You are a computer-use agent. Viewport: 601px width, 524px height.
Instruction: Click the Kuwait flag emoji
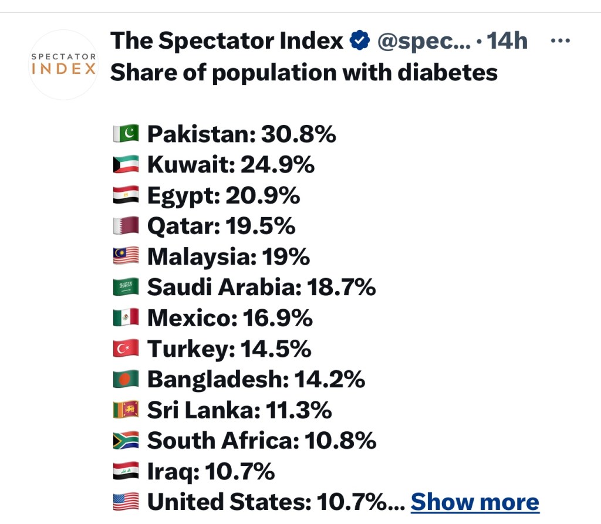pos(126,165)
